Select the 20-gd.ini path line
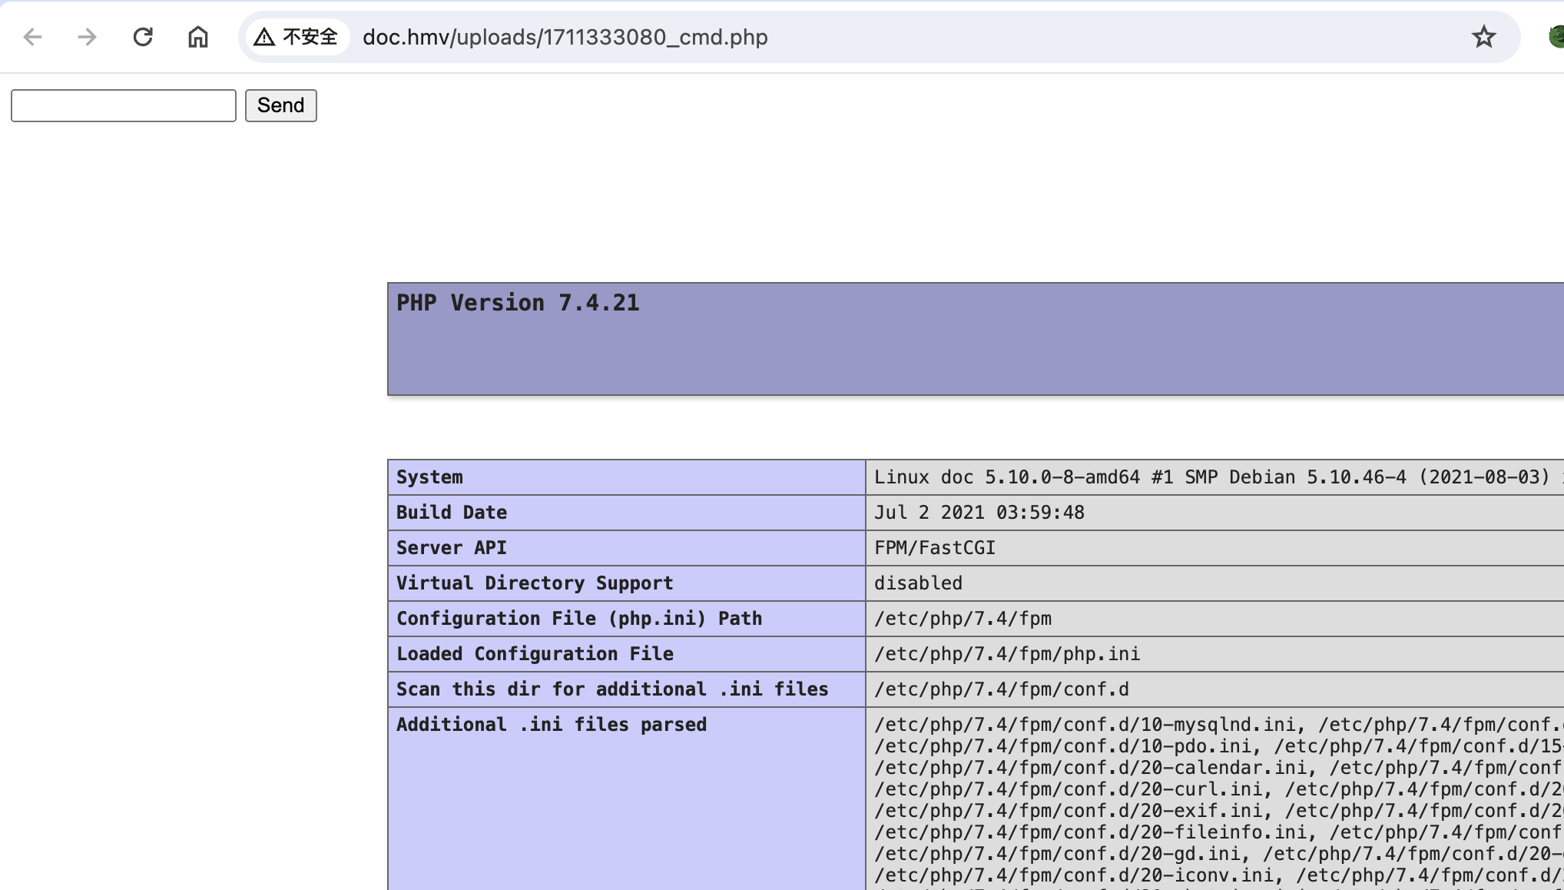The height and width of the screenshot is (890, 1564). click(x=1059, y=854)
